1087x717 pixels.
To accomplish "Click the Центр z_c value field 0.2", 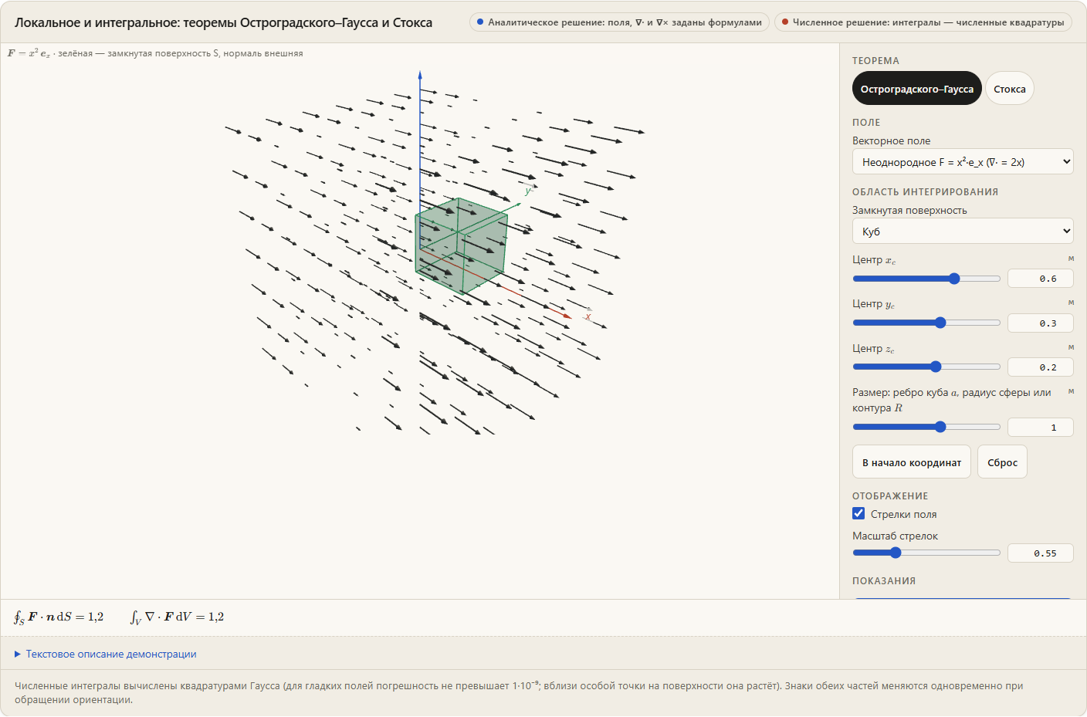I will tap(1040, 367).
